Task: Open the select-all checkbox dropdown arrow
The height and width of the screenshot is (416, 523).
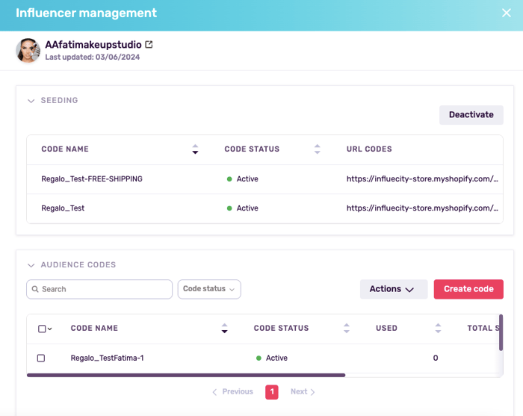Action: tap(50, 329)
